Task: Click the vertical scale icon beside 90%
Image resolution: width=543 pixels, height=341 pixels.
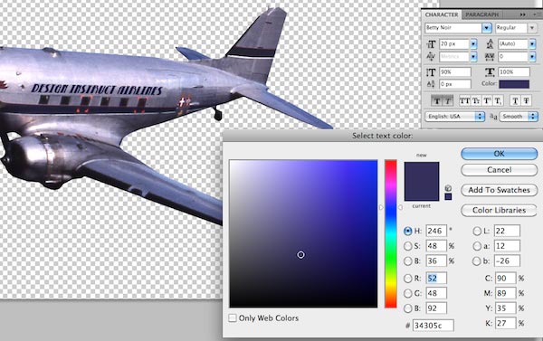Action: point(431,72)
